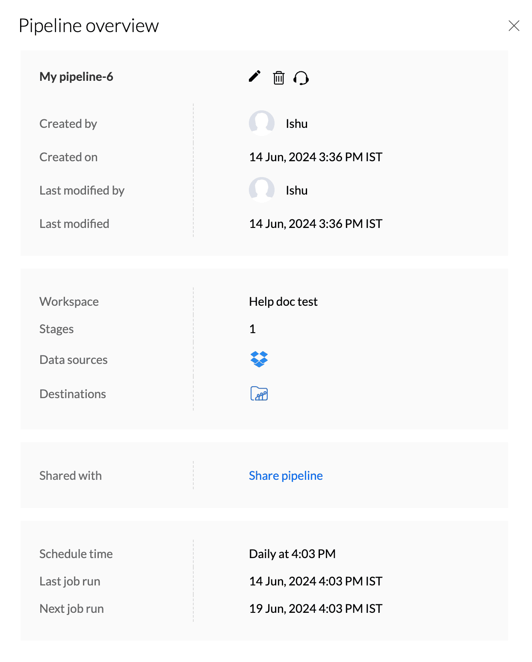Click the Daily at 4:03 PM schedule

tap(292, 554)
